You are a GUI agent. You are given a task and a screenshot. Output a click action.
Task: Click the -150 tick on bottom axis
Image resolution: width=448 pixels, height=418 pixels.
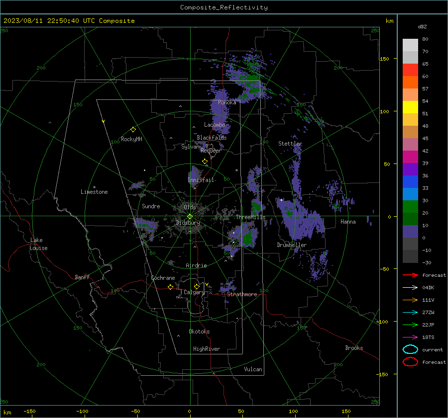point(29,411)
